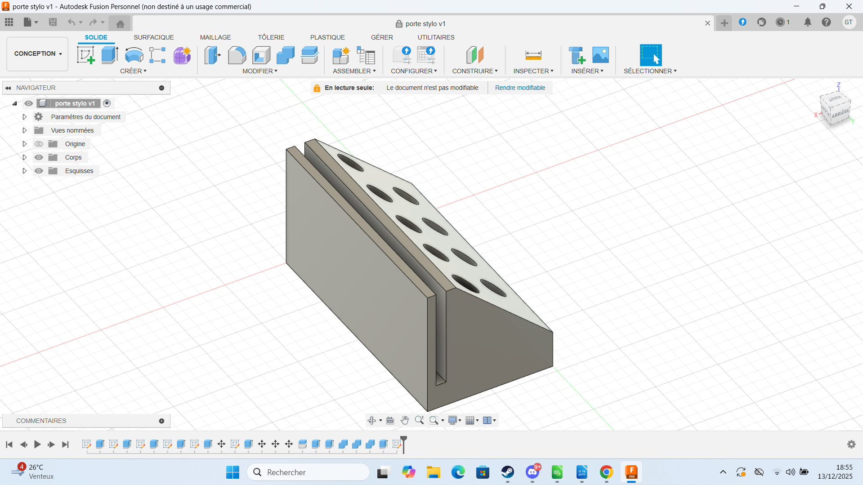Show the hidden Origine folder
Viewport: 863px width, 485px height.
point(39,144)
